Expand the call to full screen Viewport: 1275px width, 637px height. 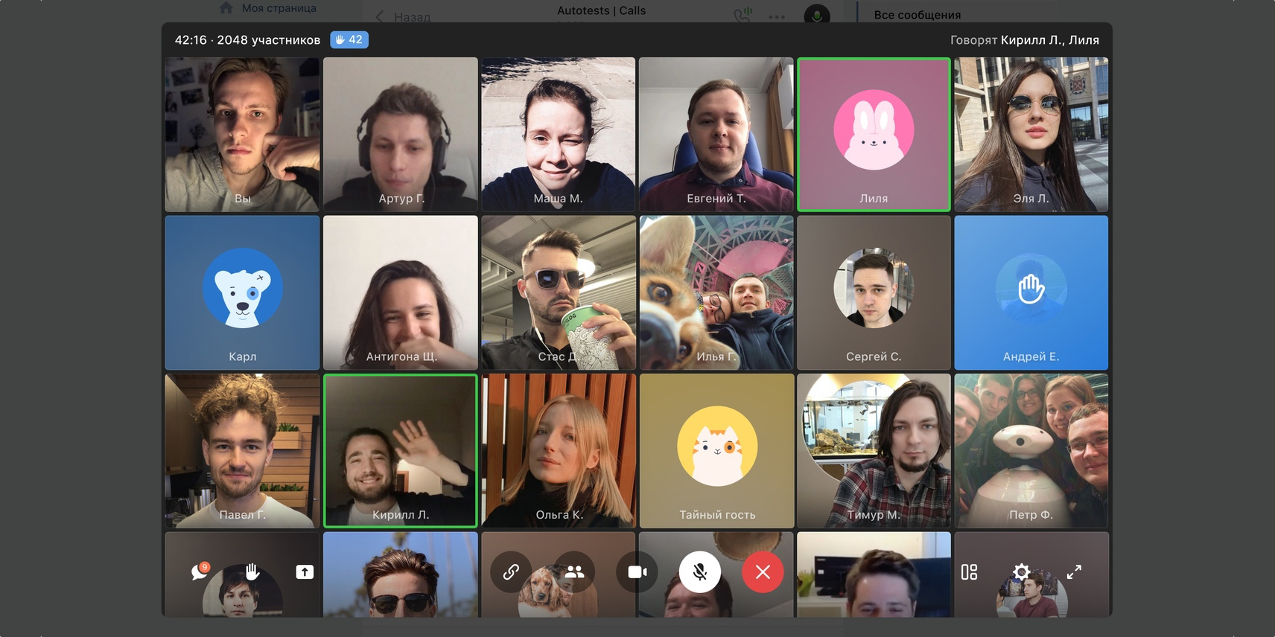click(x=1074, y=572)
